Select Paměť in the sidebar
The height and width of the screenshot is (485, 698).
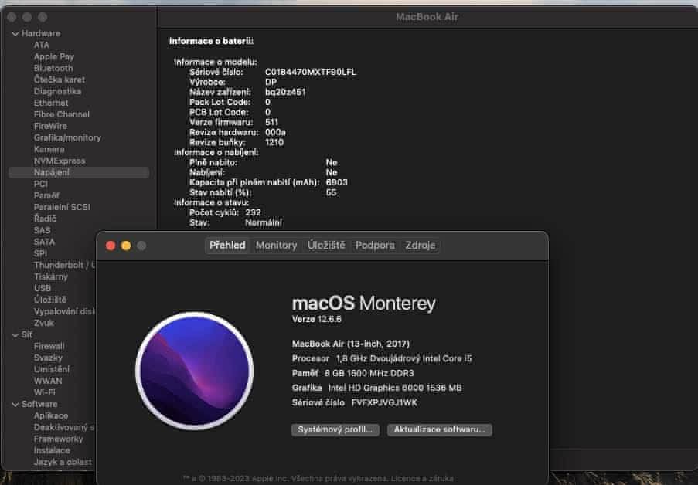(x=46, y=195)
